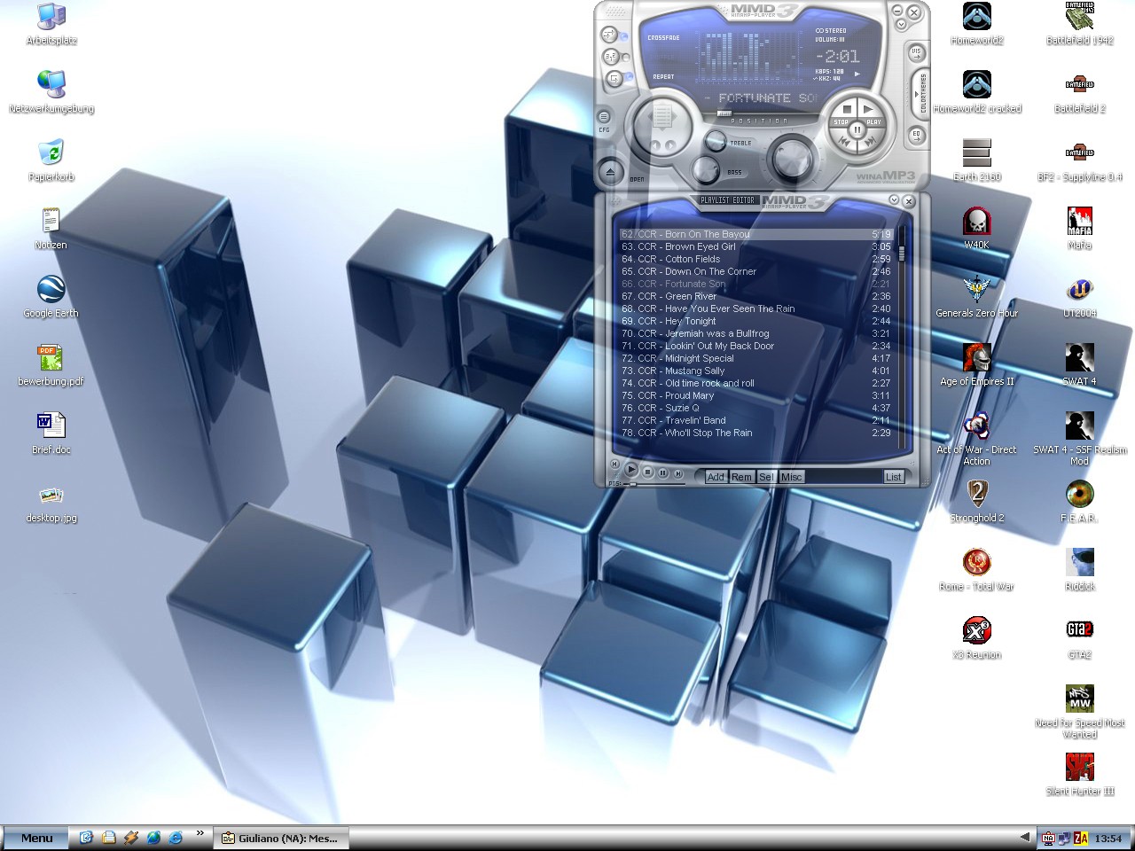Select the F.E.A.R. eye icon
The image size is (1135, 851).
point(1080,502)
